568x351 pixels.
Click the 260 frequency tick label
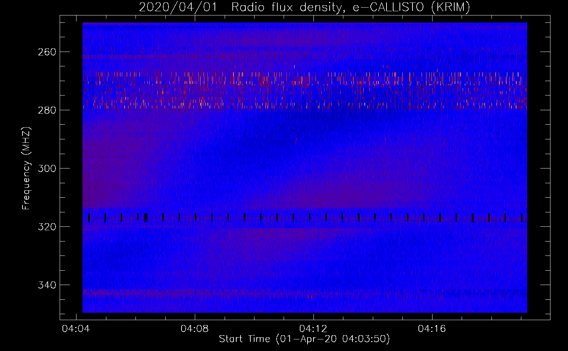coord(47,52)
